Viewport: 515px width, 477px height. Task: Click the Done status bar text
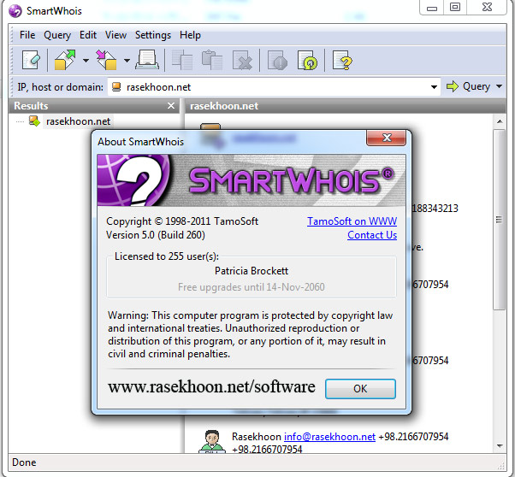tap(24, 462)
